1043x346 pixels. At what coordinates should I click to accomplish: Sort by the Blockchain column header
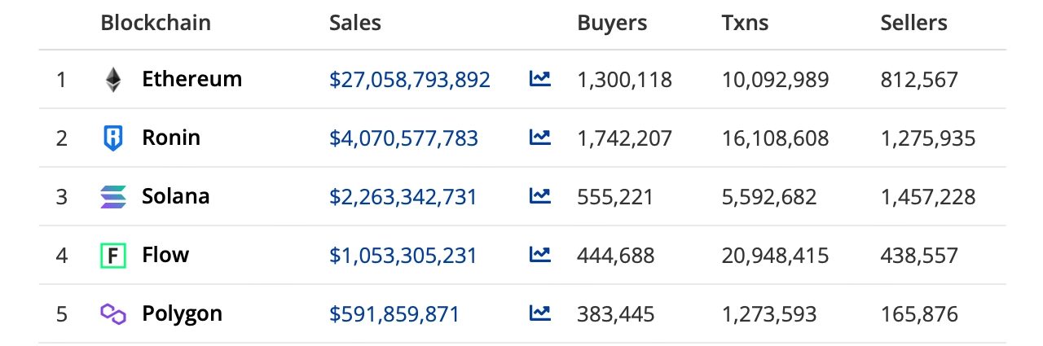(x=156, y=23)
